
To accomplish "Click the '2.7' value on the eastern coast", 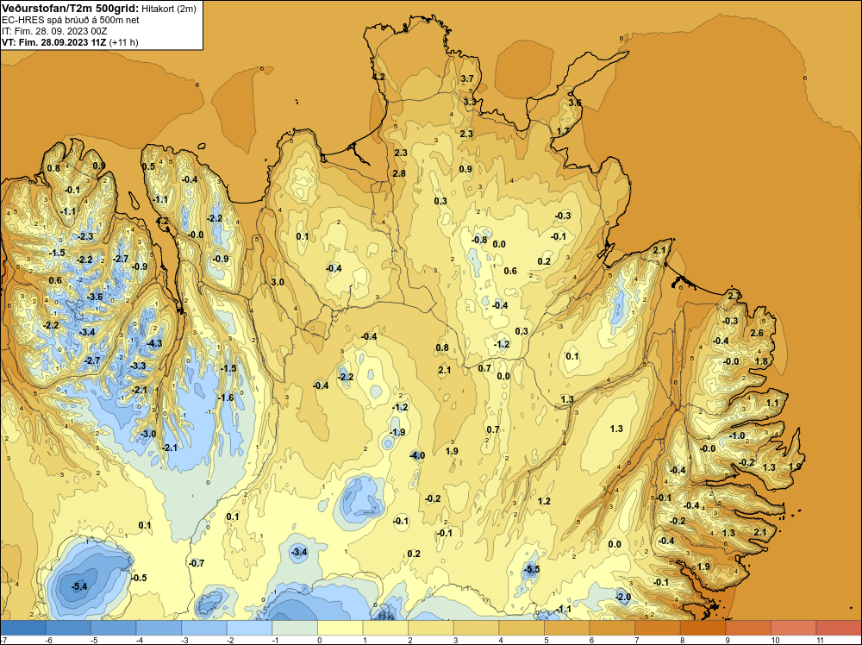I will [734, 297].
